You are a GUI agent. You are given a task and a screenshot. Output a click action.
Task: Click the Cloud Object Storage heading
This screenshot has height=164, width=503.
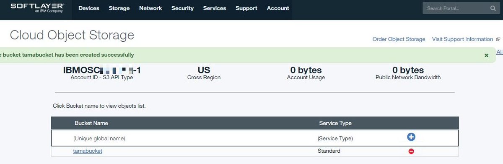click(x=72, y=35)
